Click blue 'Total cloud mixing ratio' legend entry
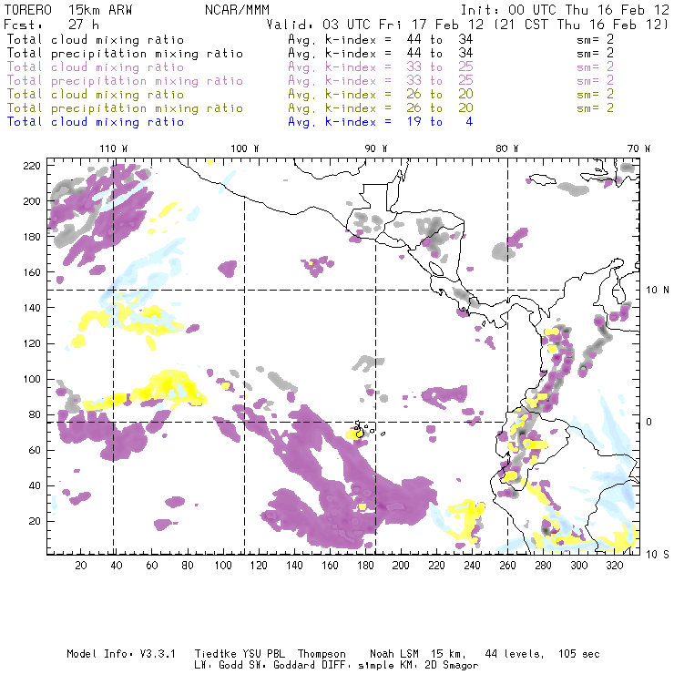Screen dimensions: 674x674 point(96,122)
